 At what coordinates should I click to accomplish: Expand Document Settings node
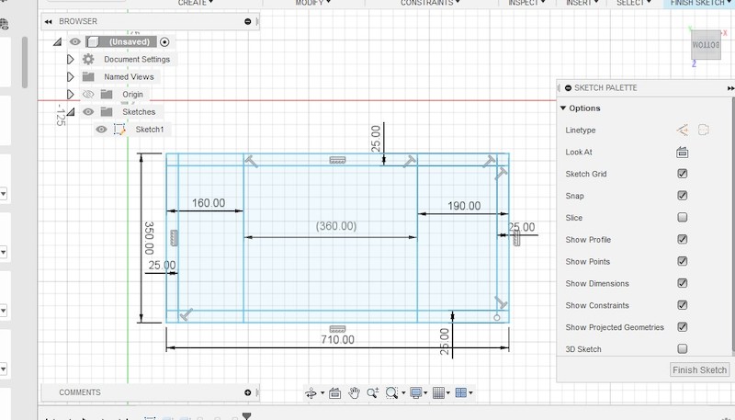tap(71, 59)
